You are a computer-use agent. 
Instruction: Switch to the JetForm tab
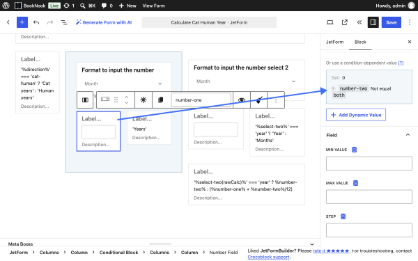tap(334, 42)
